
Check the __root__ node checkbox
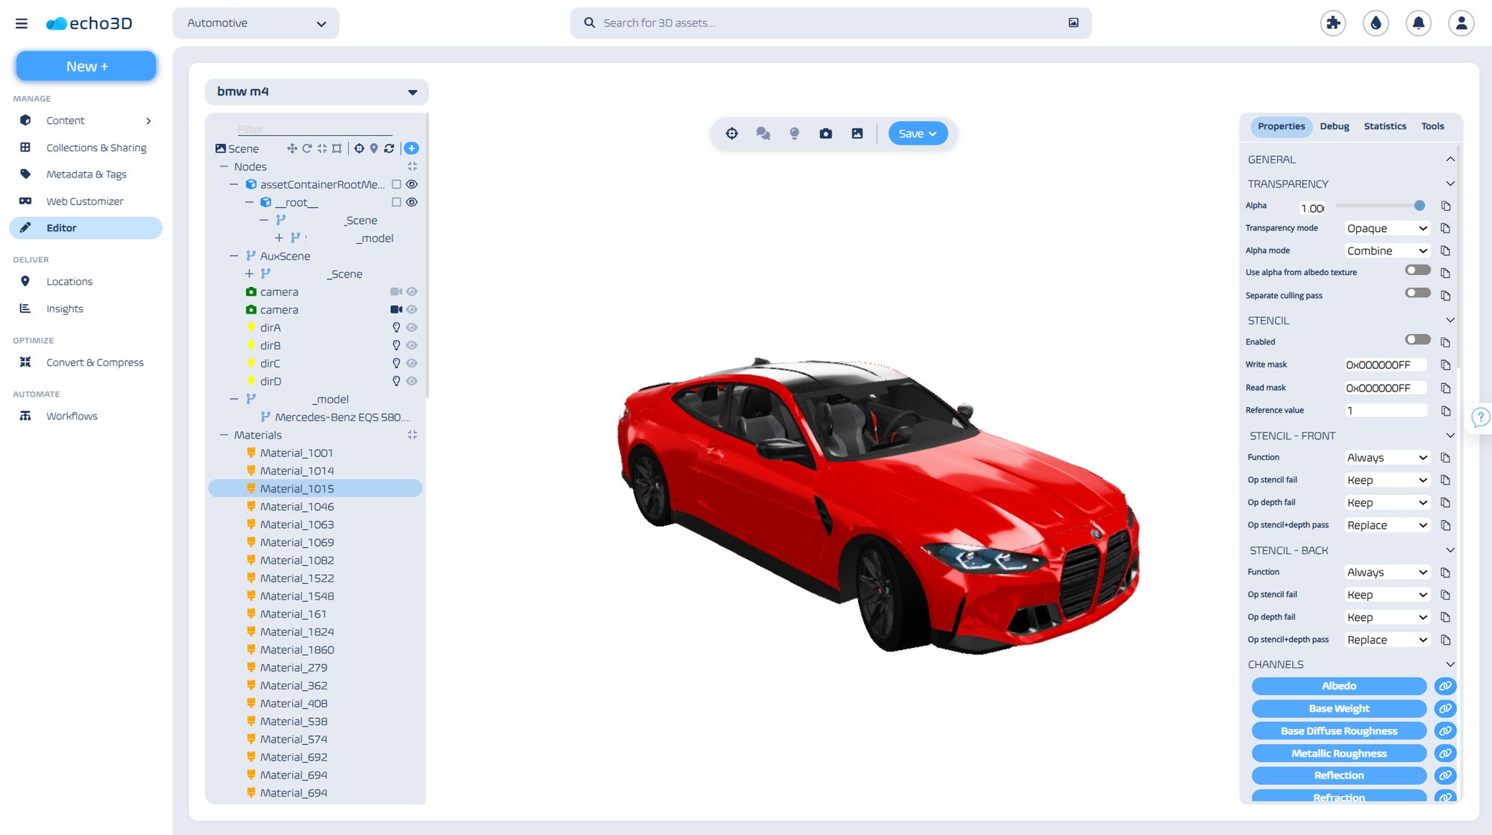tap(396, 202)
